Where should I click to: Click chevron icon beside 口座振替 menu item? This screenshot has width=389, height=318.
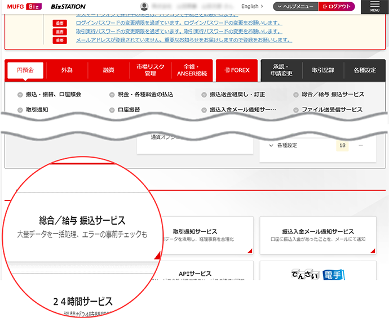[x=112, y=110]
